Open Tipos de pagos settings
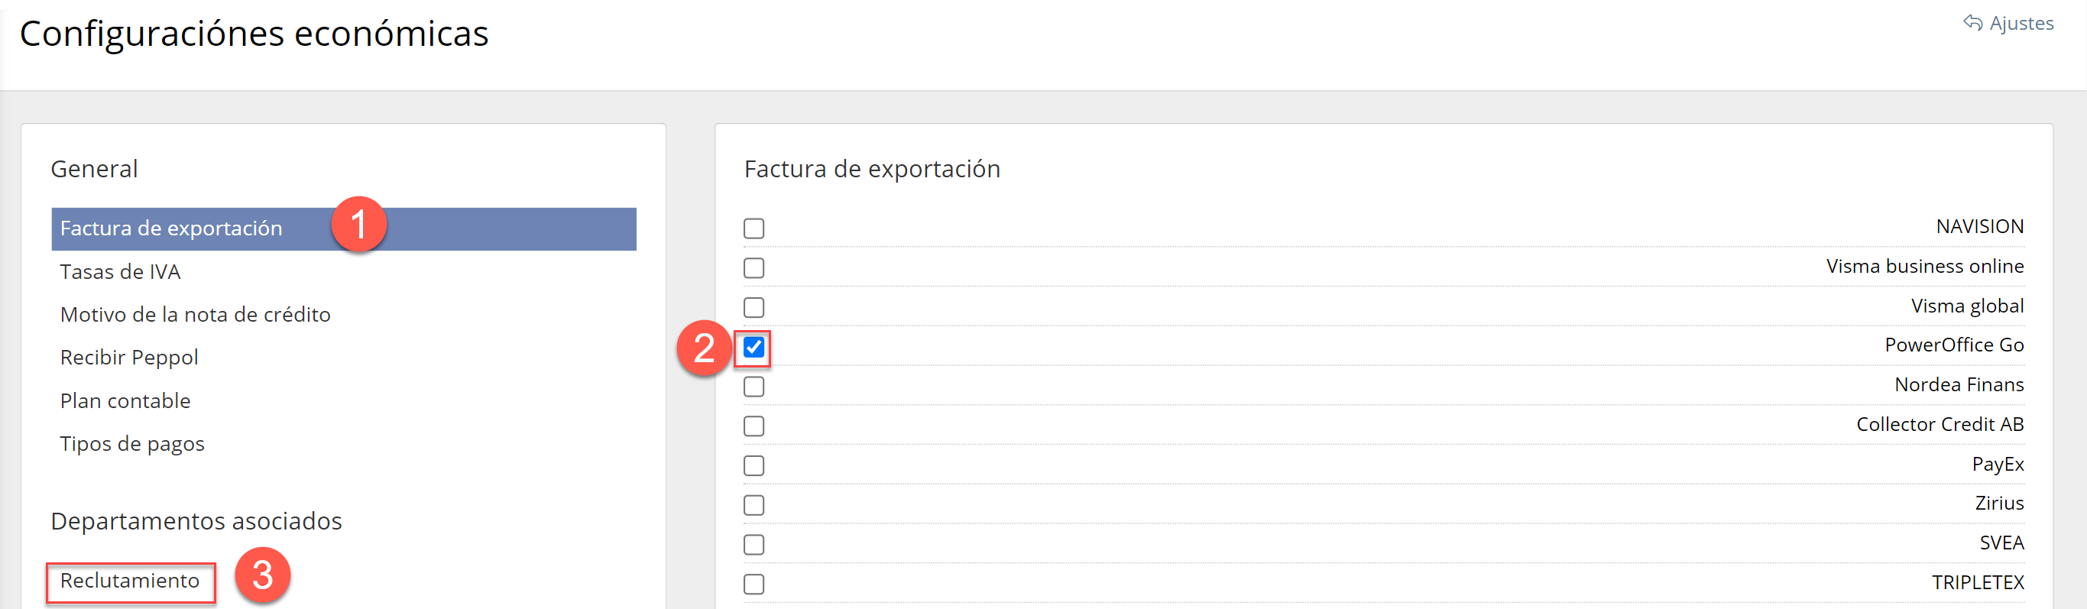Viewport: 2087px width, 609px height. pyautogui.click(x=132, y=444)
